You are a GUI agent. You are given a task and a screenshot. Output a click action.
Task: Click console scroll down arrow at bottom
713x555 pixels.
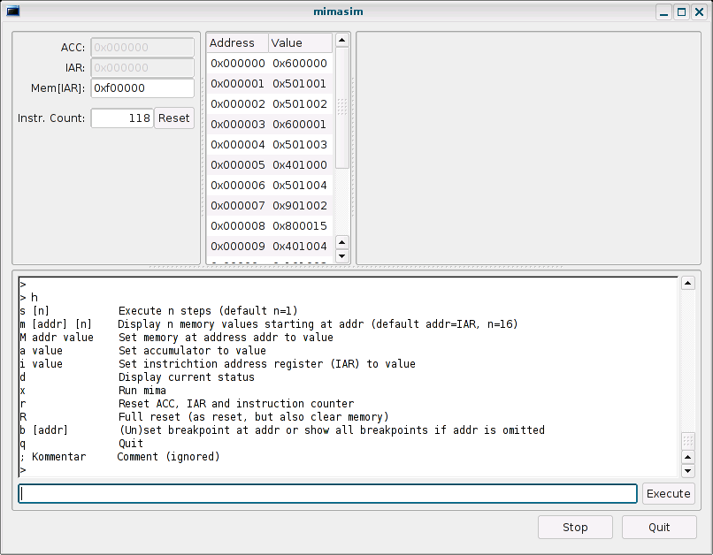click(687, 470)
